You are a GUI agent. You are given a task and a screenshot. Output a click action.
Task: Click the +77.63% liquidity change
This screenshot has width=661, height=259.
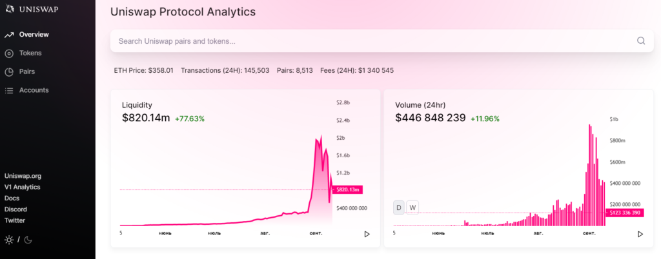point(190,119)
